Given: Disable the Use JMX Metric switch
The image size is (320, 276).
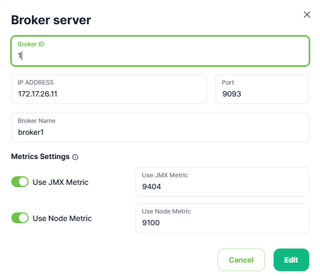Looking at the screenshot, I should point(20,182).
